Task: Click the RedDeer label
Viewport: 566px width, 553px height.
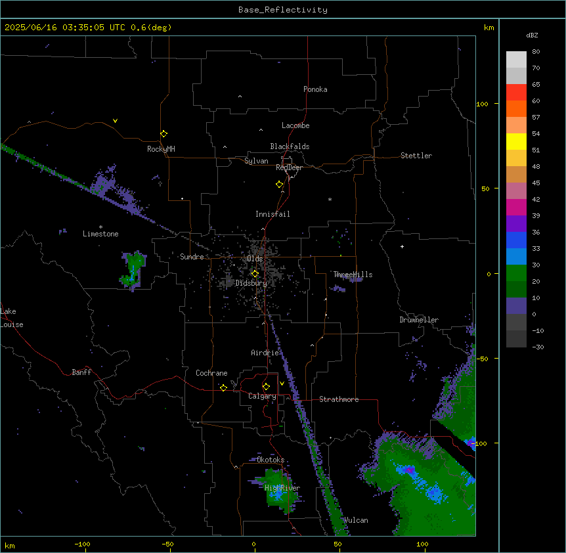Action: [289, 167]
